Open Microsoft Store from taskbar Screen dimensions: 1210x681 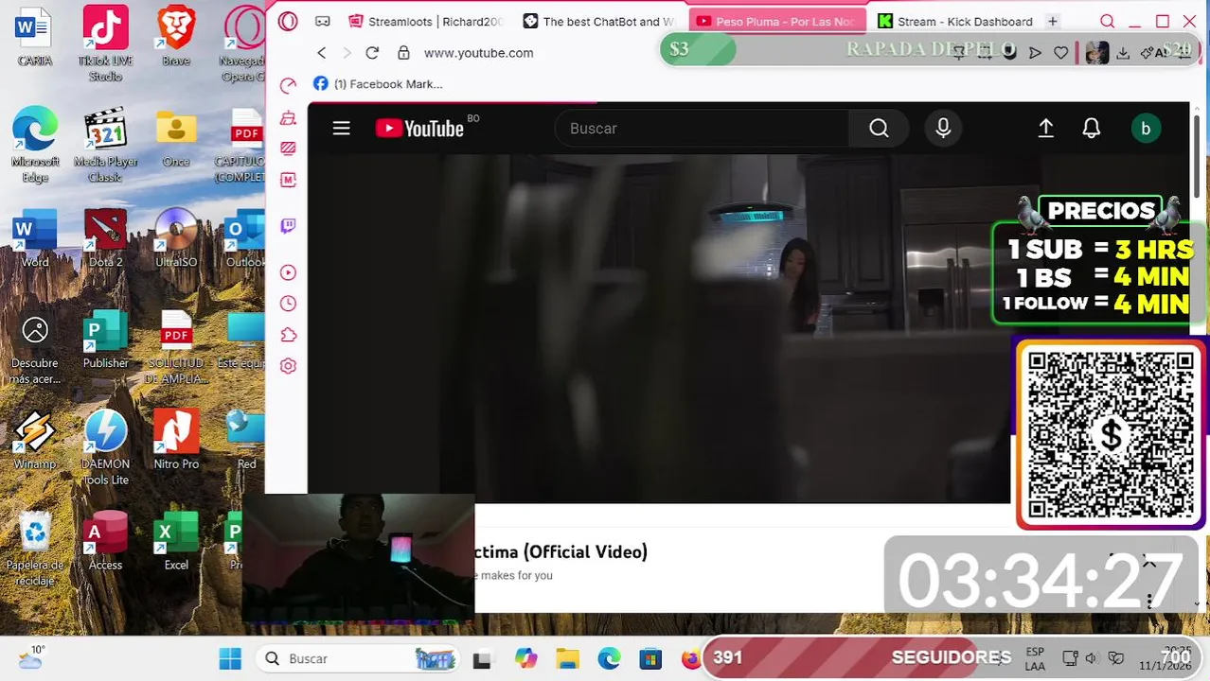tap(650, 658)
